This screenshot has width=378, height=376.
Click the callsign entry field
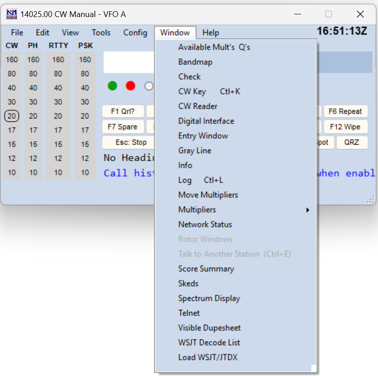coord(129,62)
